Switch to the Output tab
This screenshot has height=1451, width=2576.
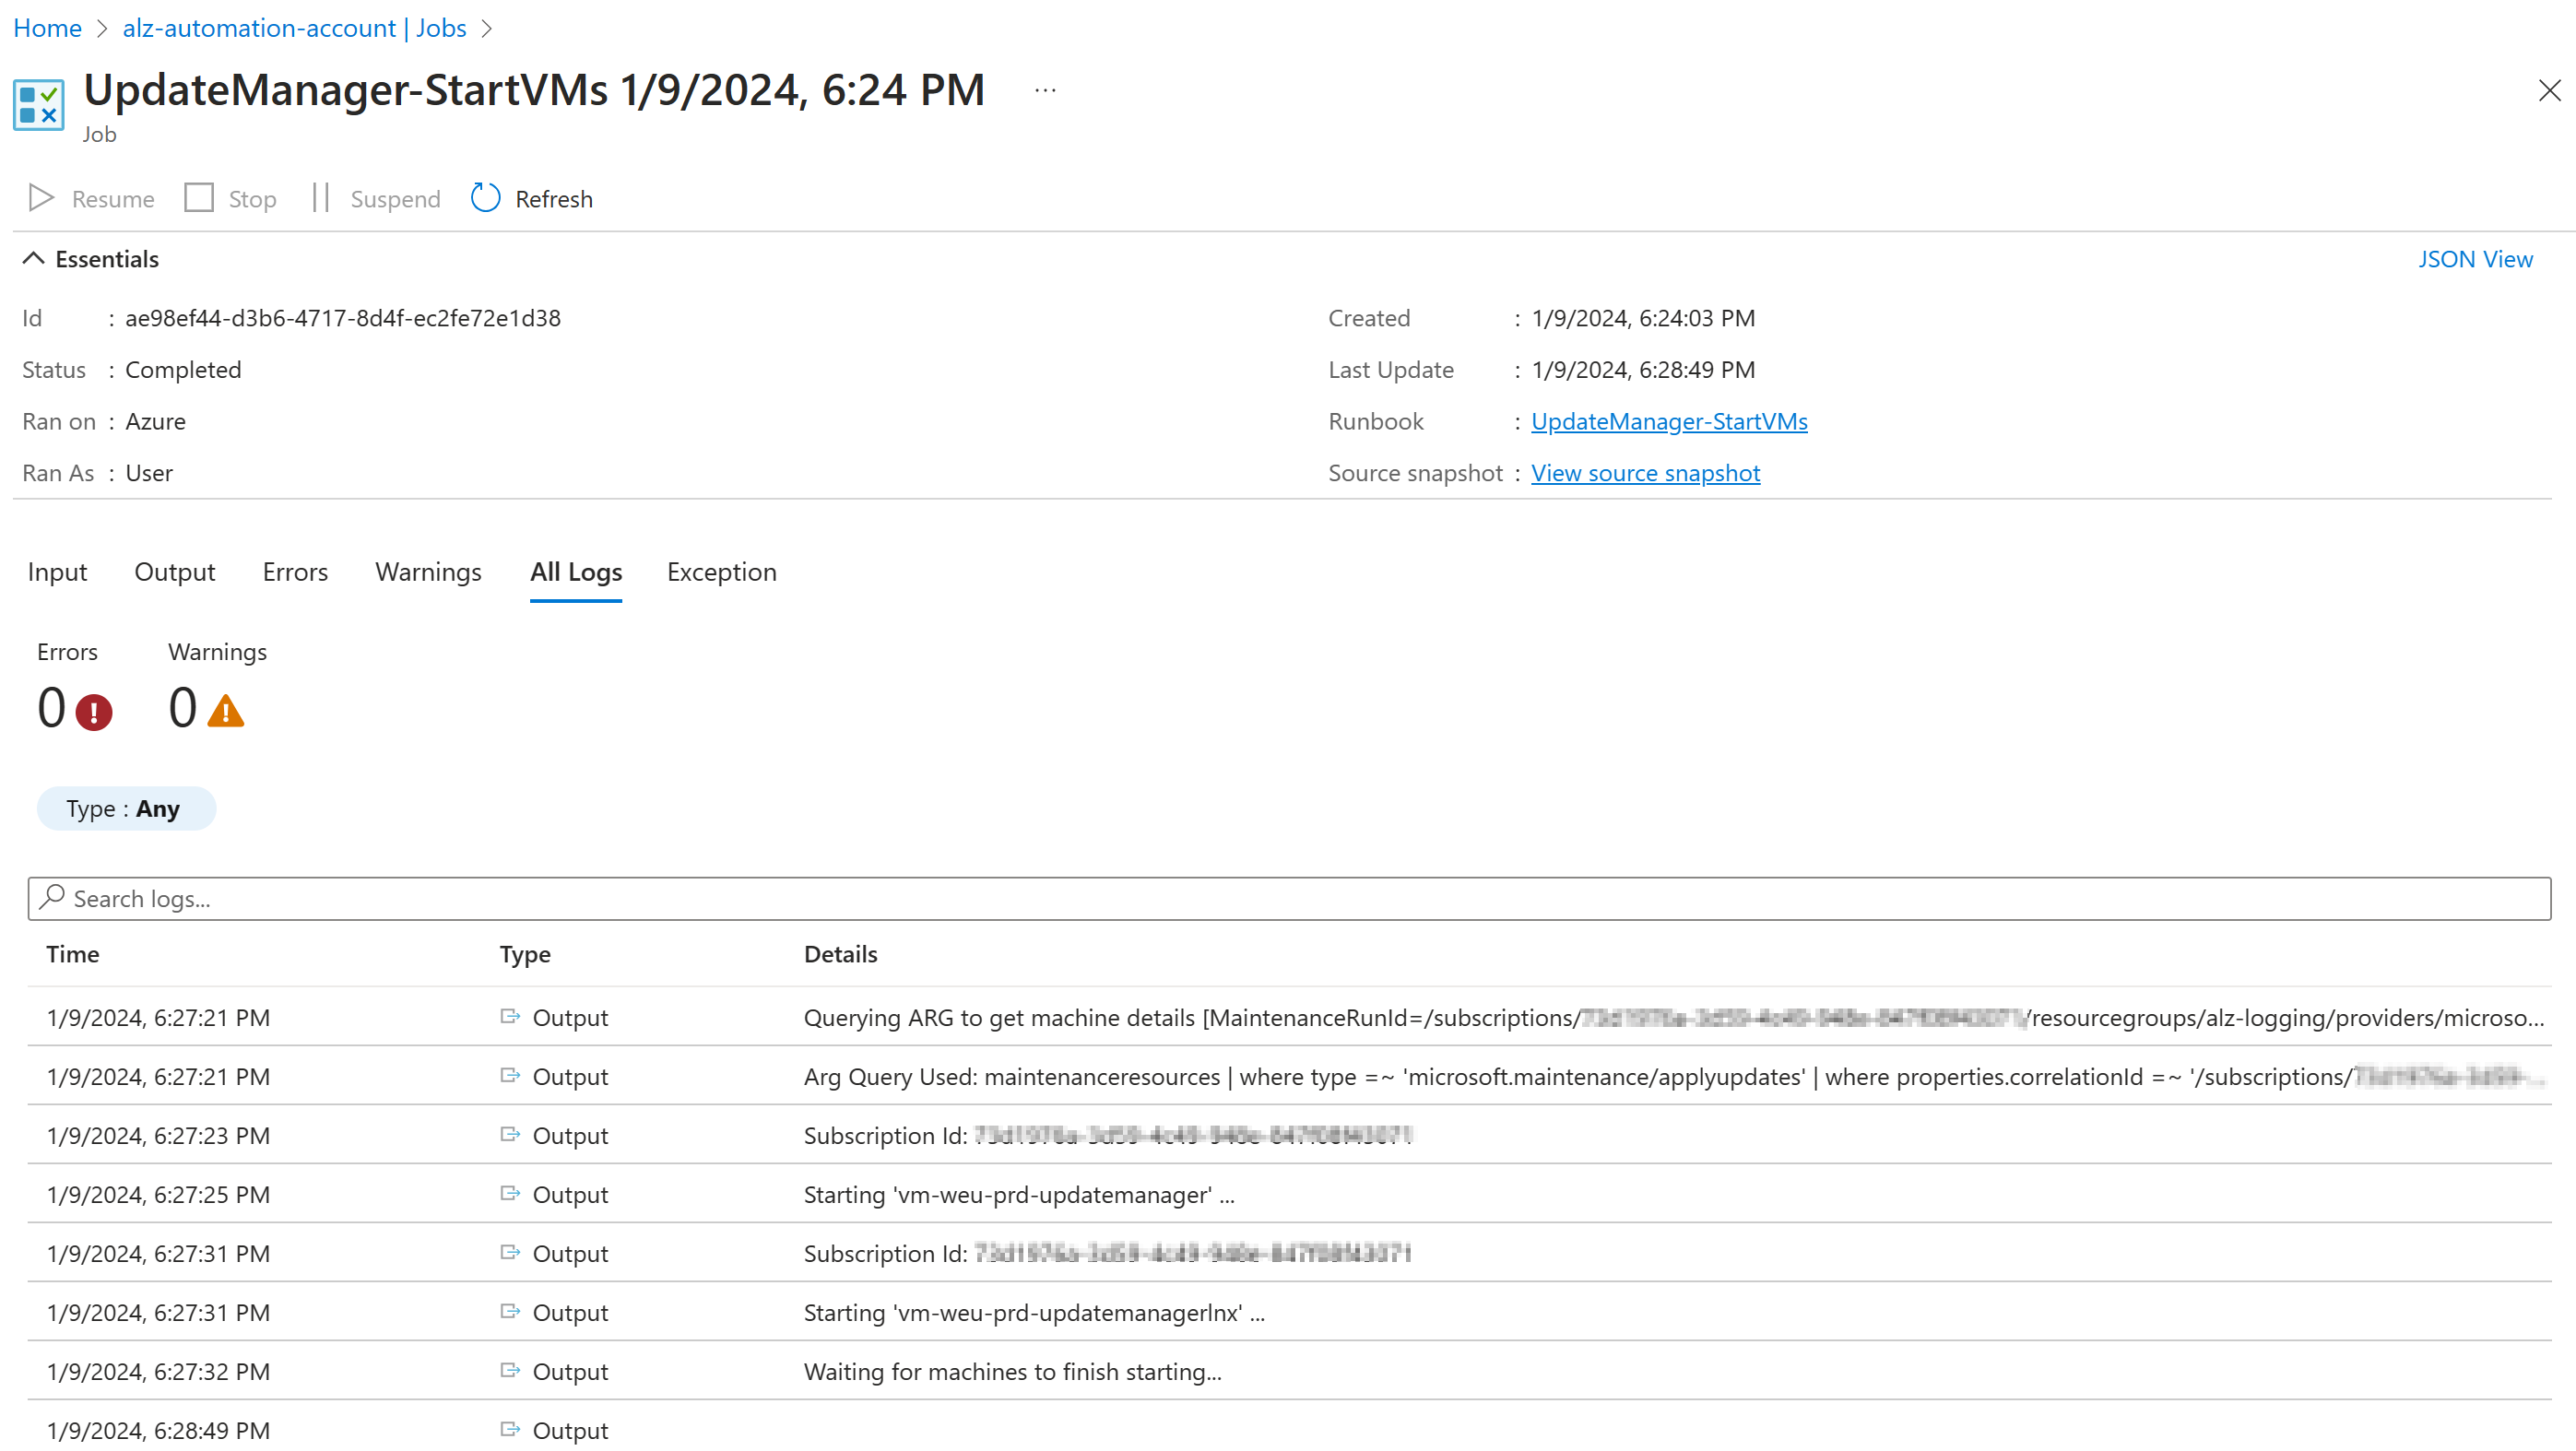click(x=175, y=572)
